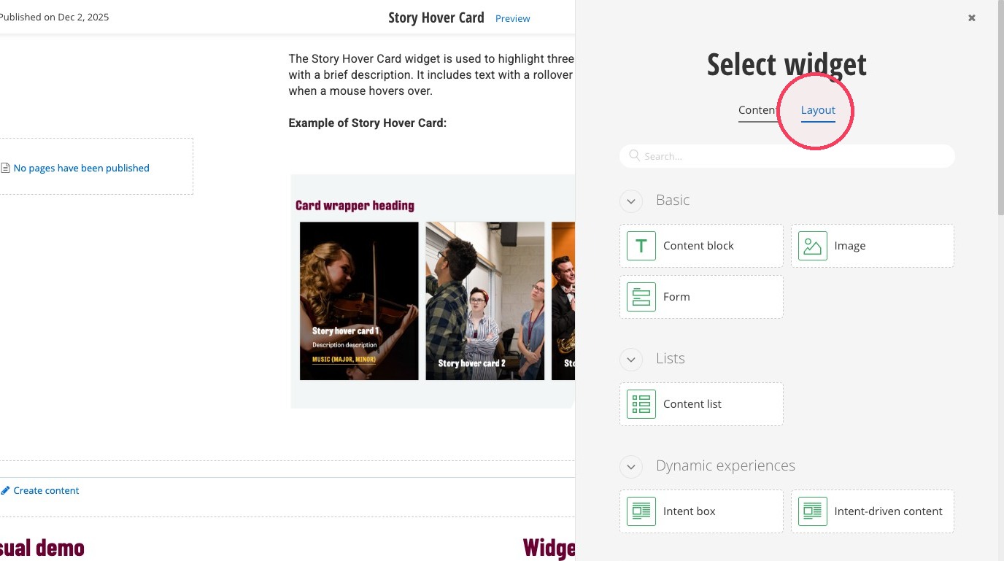Choose the Intent box widget icon
The width and height of the screenshot is (1004, 561).
coord(641,511)
